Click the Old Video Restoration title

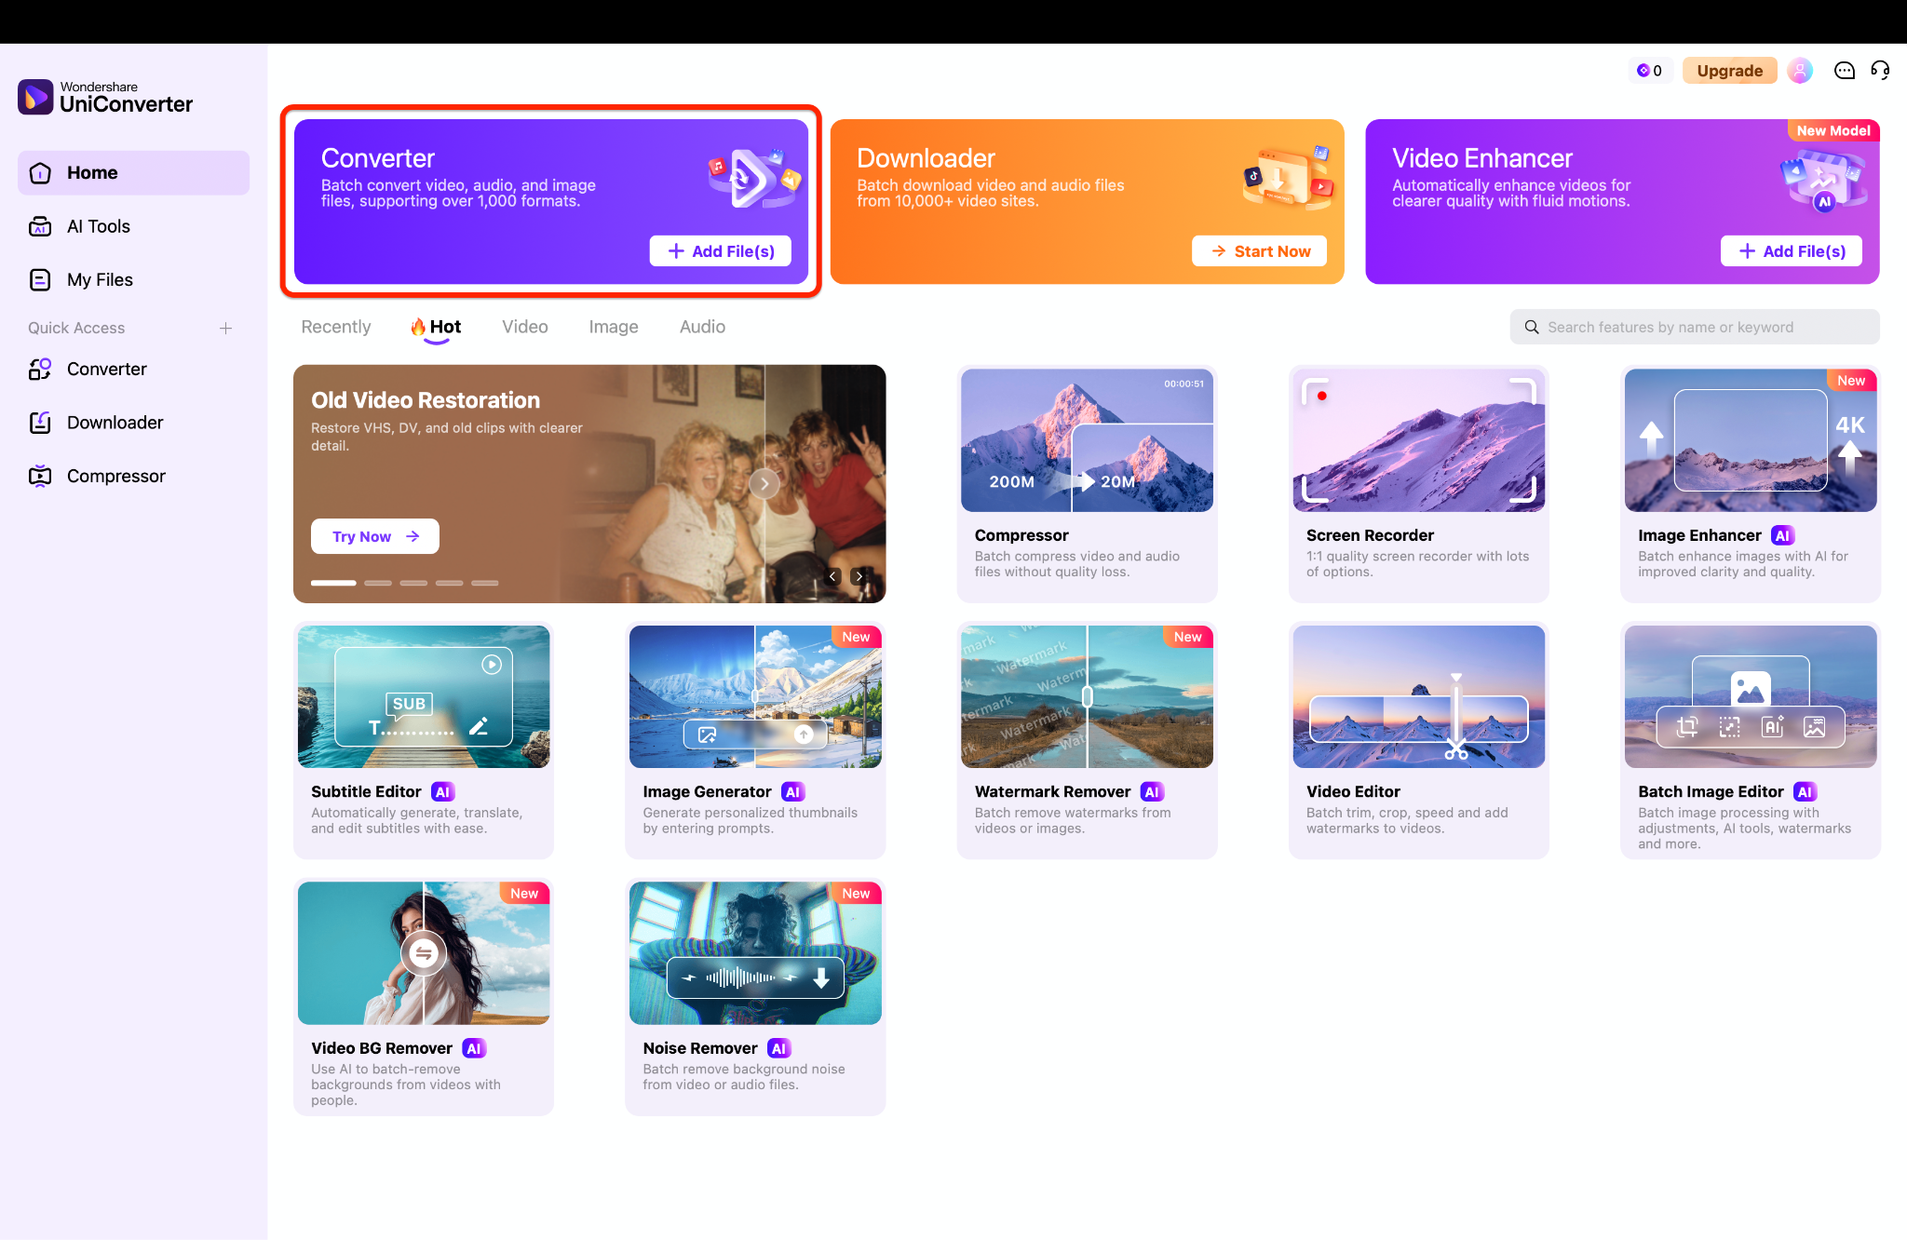pyautogui.click(x=426, y=400)
